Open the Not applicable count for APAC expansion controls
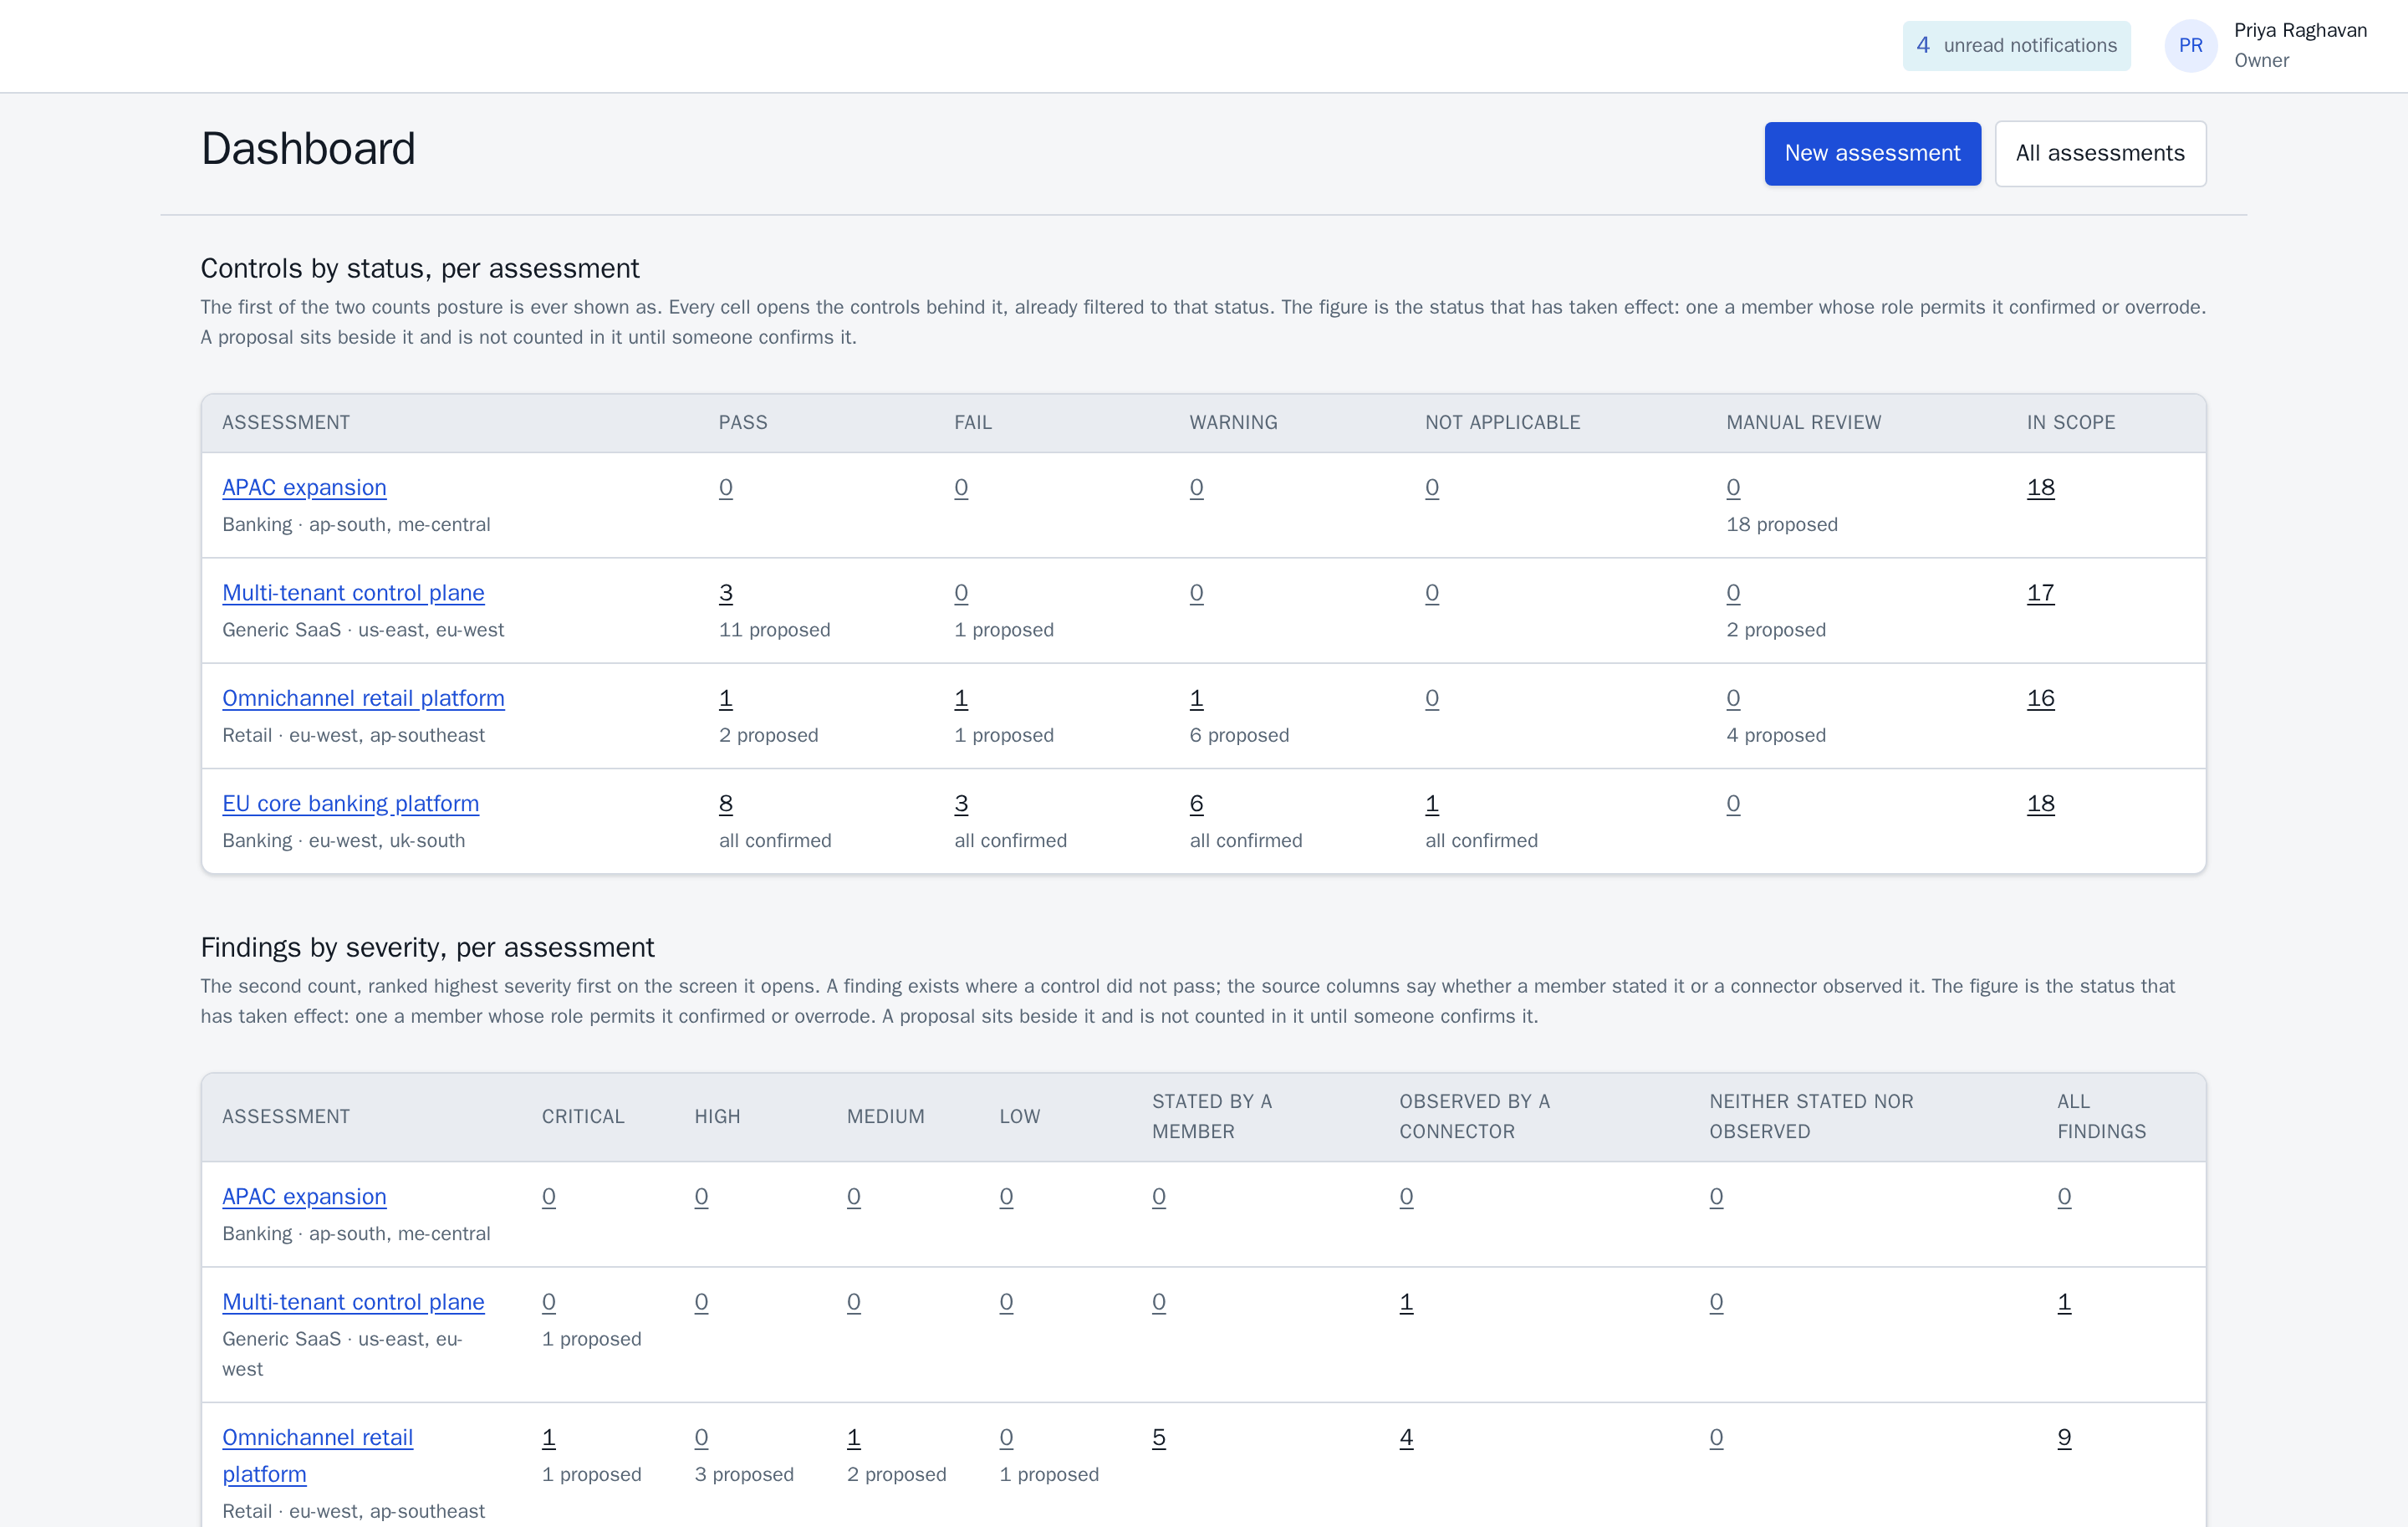2408x1527 pixels. pyautogui.click(x=1432, y=487)
